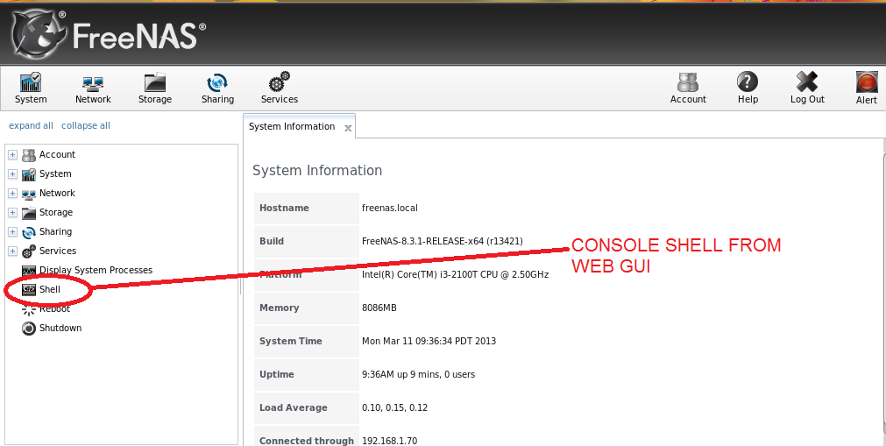Click the System icon in the tree
This screenshot has height=446, width=886.
click(29, 174)
